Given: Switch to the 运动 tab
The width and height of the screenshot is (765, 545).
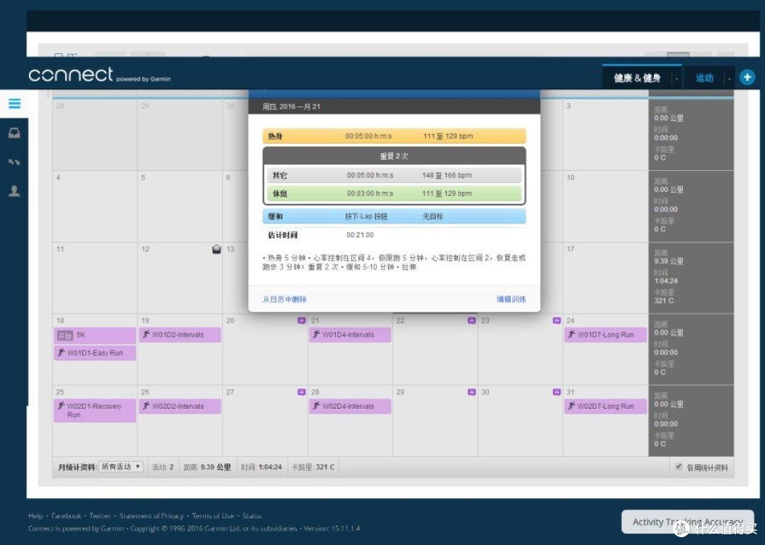Looking at the screenshot, I should coord(704,78).
